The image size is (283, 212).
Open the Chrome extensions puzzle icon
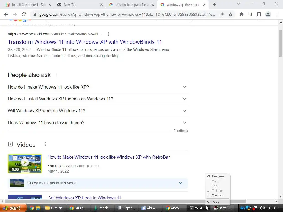[x=241, y=14]
